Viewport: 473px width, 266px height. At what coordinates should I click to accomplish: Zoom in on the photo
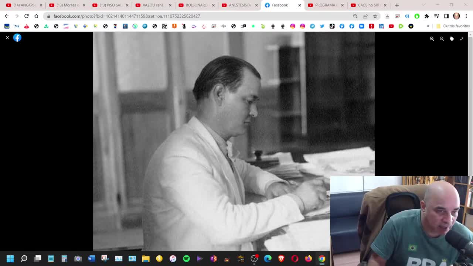tap(432, 39)
